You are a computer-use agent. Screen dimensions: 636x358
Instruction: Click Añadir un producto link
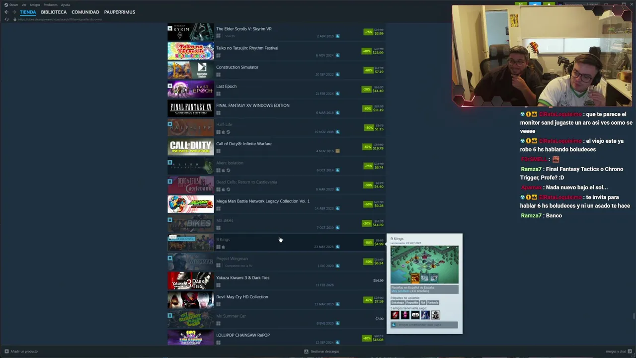coord(24,352)
